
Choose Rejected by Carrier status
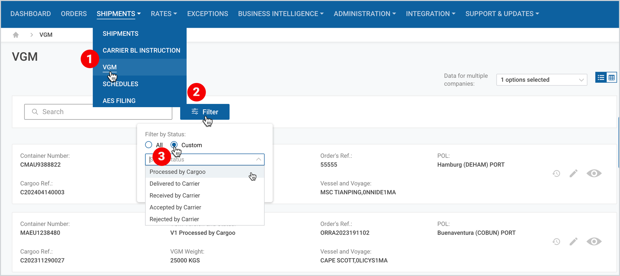(205, 219)
